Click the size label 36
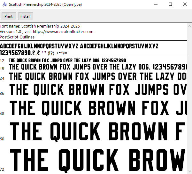192x174 pixels. click(x=2, y=94)
